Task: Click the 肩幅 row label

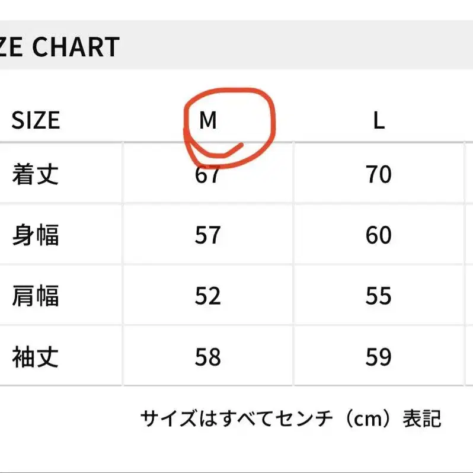Action: coord(36,296)
